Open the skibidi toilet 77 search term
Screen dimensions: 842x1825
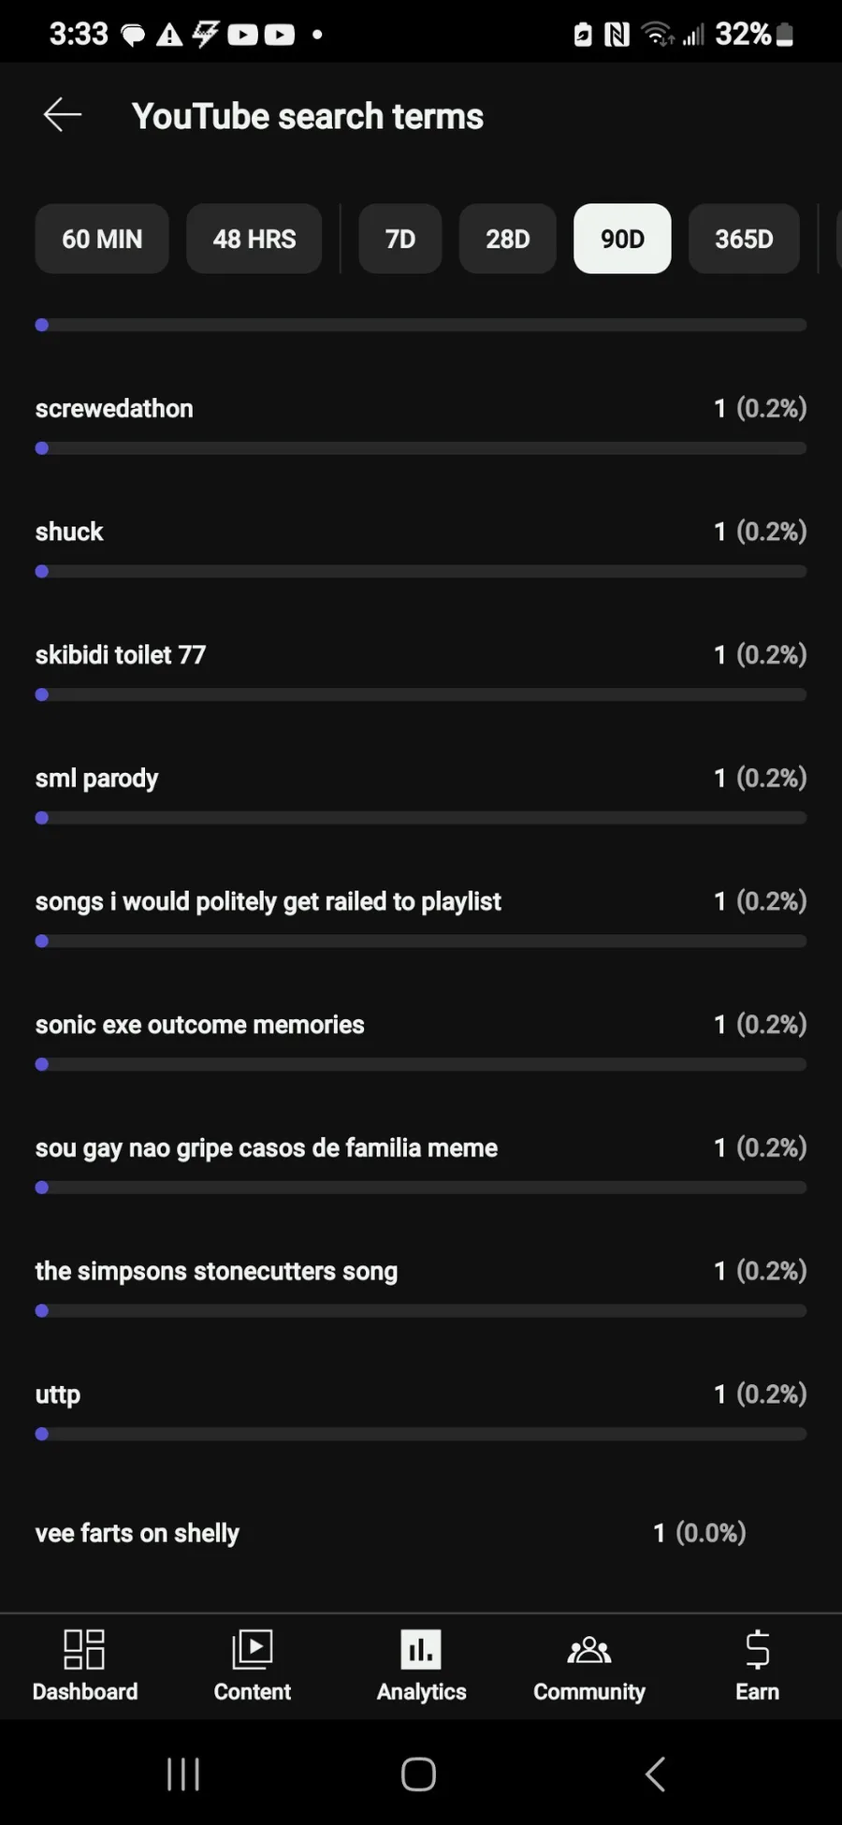click(121, 655)
